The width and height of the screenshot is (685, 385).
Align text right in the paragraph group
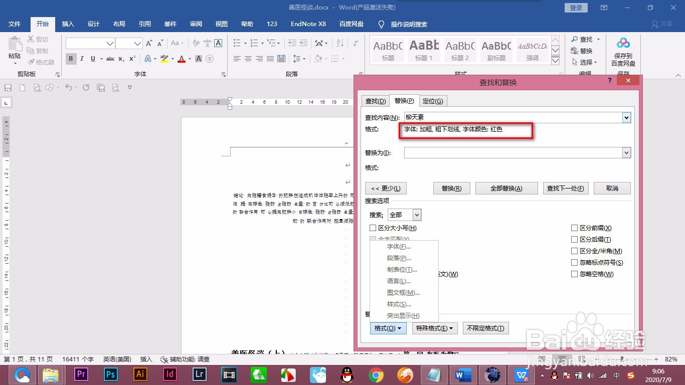pos(259,59)
